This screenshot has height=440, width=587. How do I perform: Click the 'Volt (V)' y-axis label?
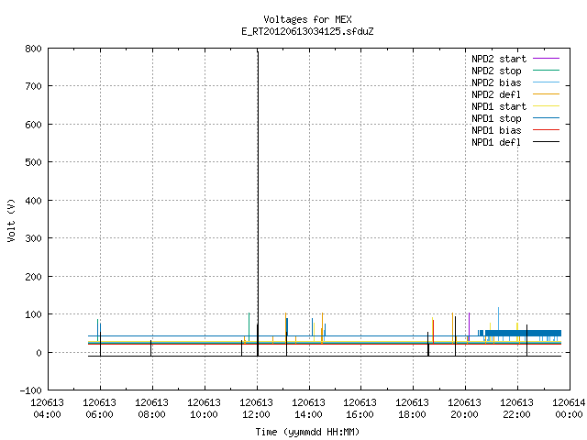point(11,220)
